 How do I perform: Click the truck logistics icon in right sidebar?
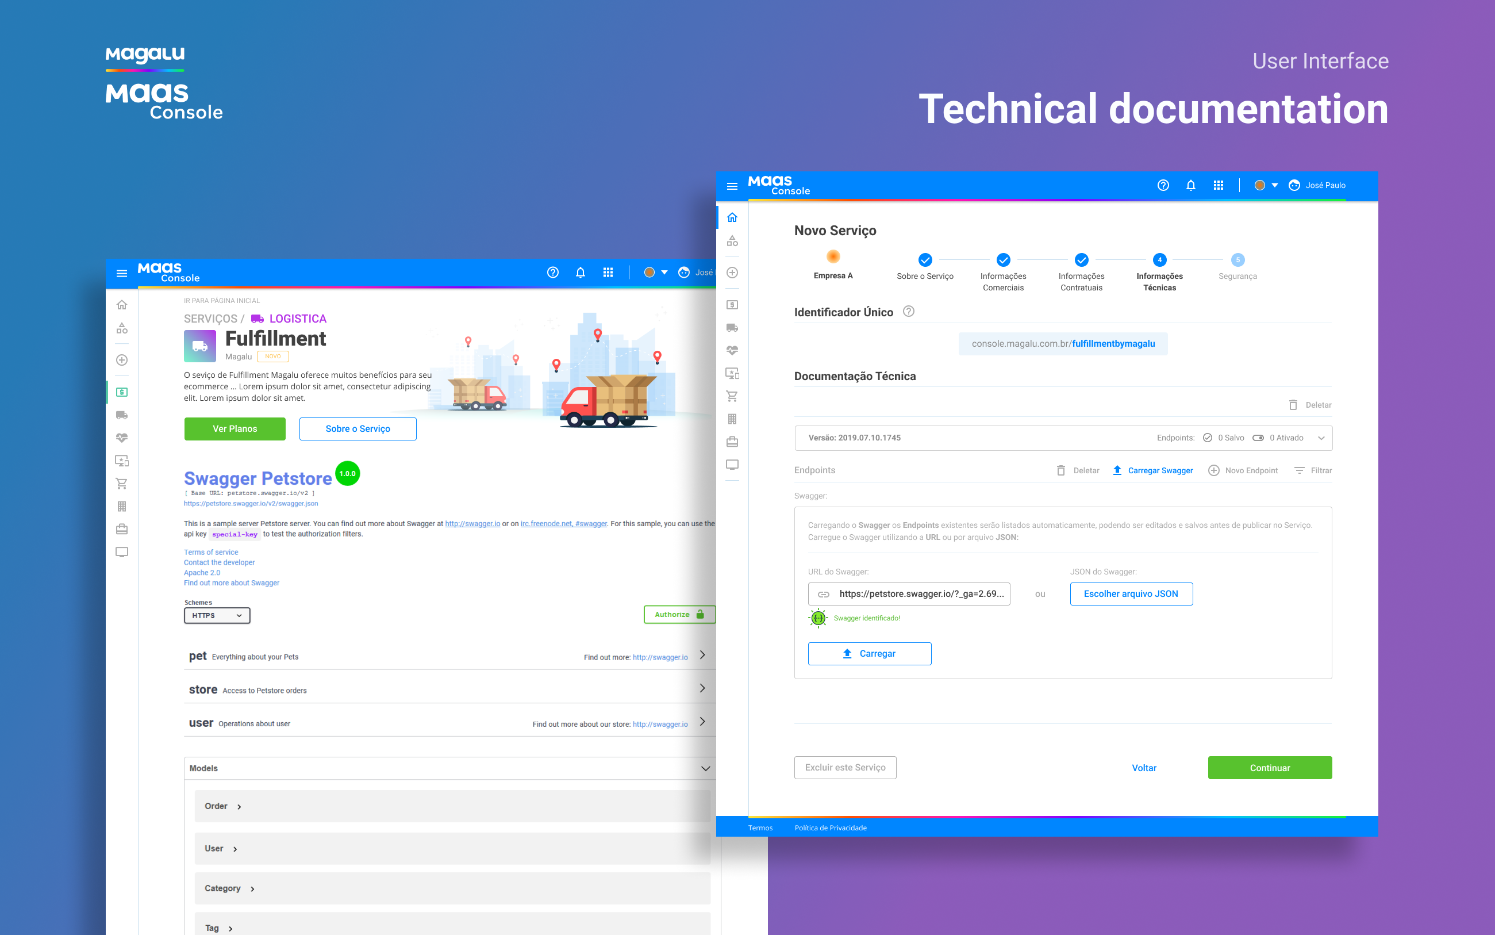(x=732, y=328)
